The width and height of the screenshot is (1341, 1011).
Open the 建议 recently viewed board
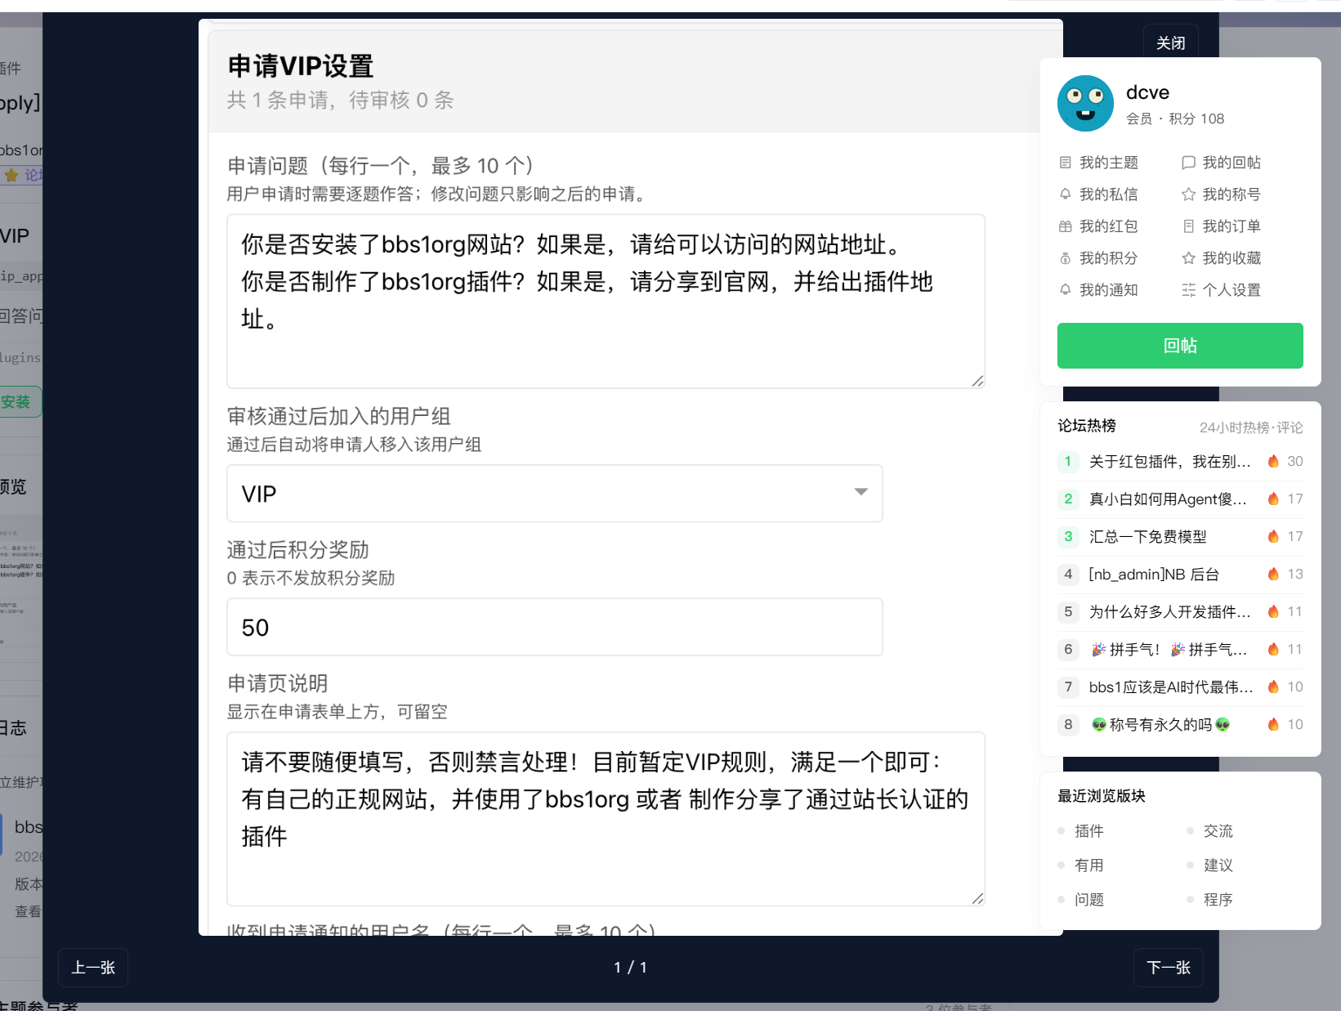[1218, 866]
